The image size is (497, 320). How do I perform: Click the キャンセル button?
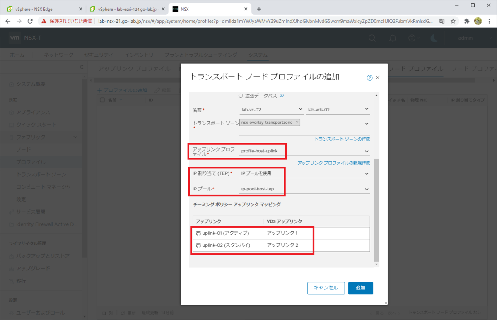click(326, 288)
